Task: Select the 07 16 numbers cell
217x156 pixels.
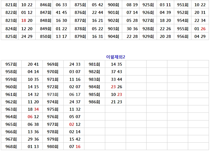Action: click(75, 147)
